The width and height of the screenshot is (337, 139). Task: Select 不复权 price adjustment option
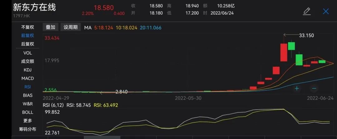[27, 27]
